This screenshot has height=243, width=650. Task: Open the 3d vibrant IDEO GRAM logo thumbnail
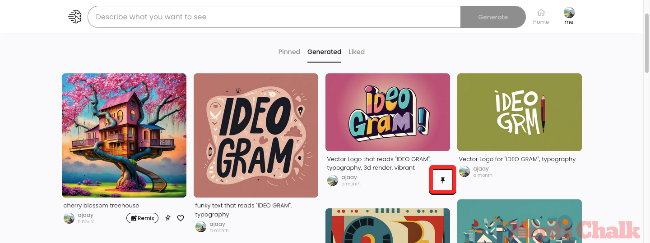pos(388,112)
